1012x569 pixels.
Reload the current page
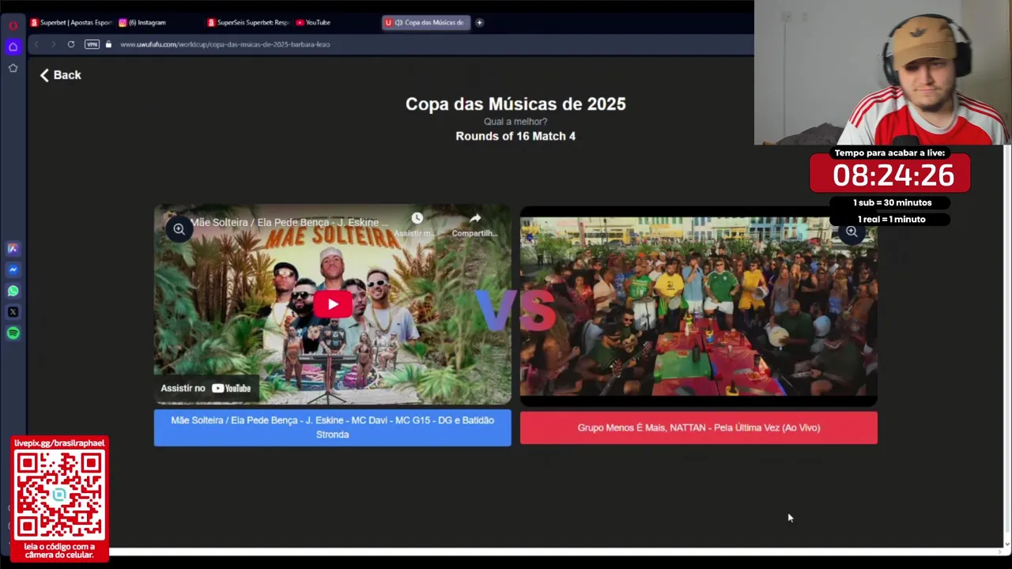point(71,44)
